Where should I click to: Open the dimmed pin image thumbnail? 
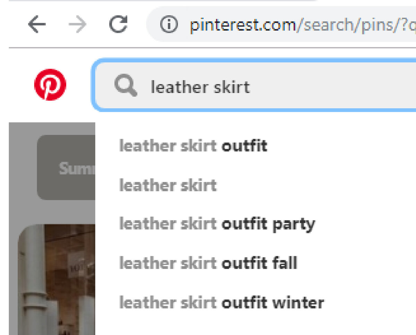[x=57, y=279]
